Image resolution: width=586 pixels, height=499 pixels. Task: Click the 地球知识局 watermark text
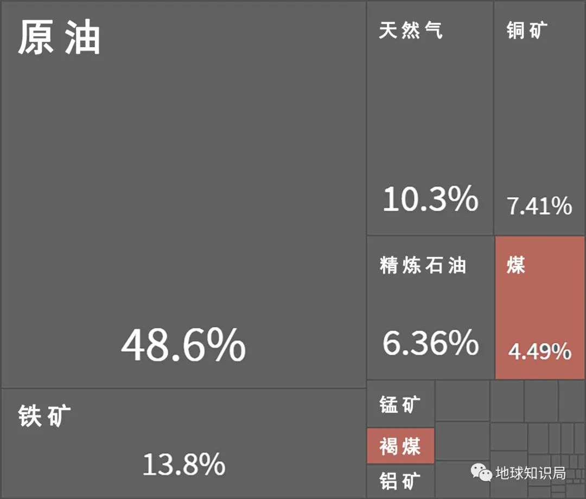pos(530,473)
